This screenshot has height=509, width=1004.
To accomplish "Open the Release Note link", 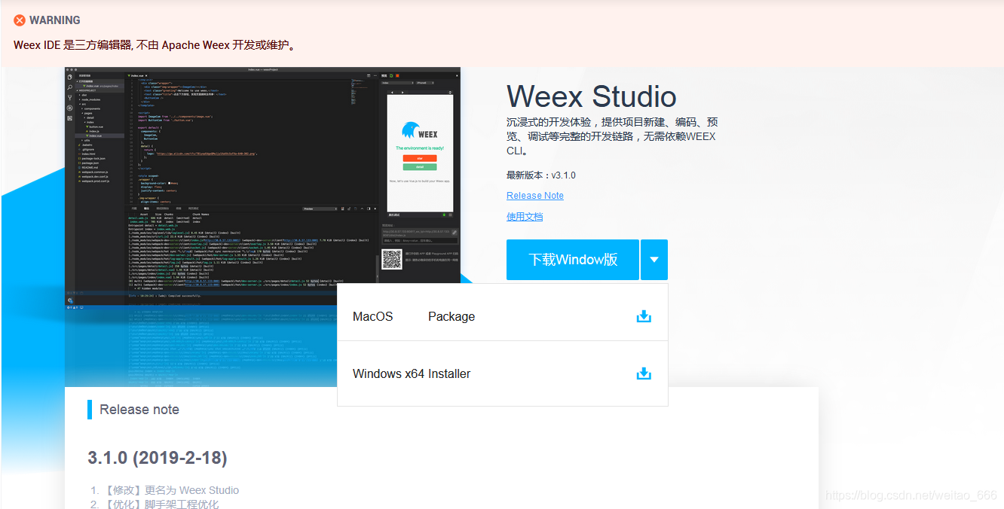I will coord(535,196).
